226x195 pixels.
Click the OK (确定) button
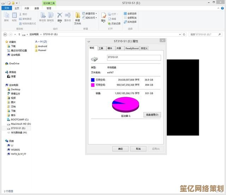coord(120,149)
